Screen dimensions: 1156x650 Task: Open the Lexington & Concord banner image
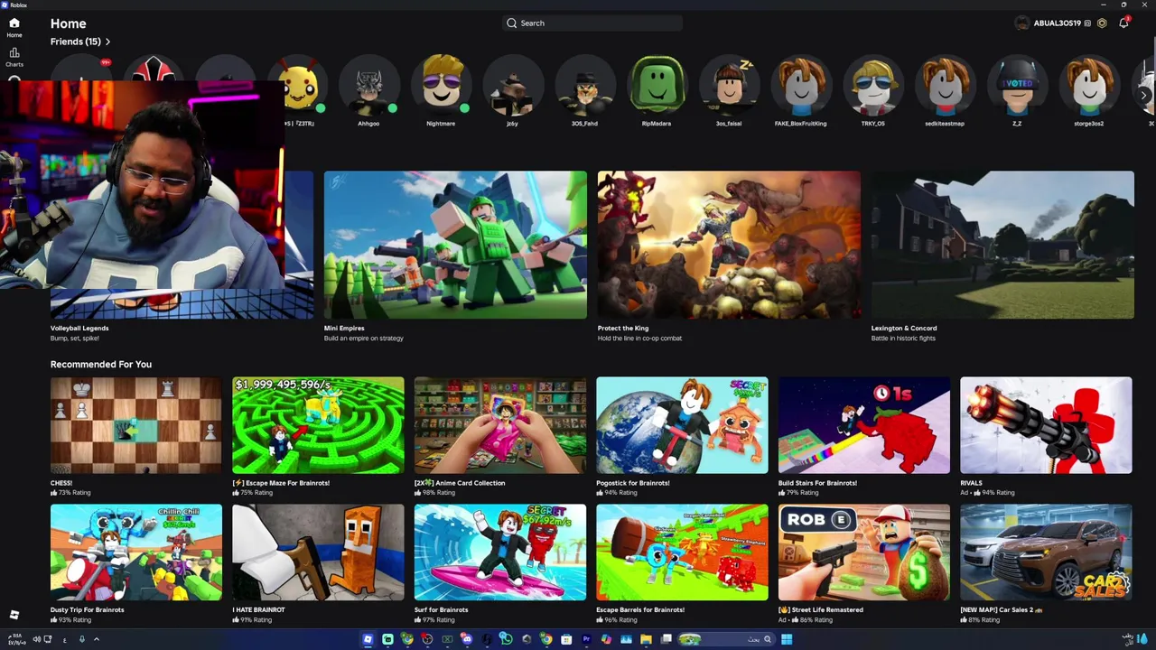tap(1002, 245)
